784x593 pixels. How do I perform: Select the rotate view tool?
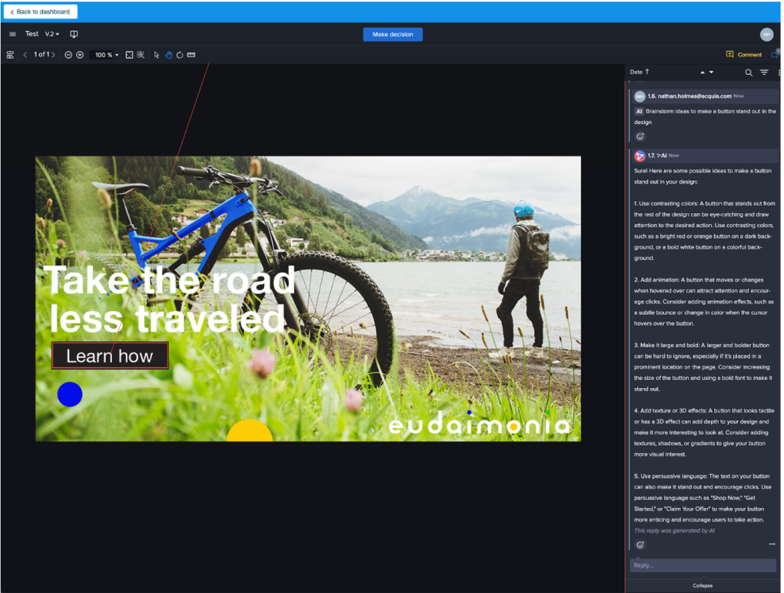click(x=180, y=54)
